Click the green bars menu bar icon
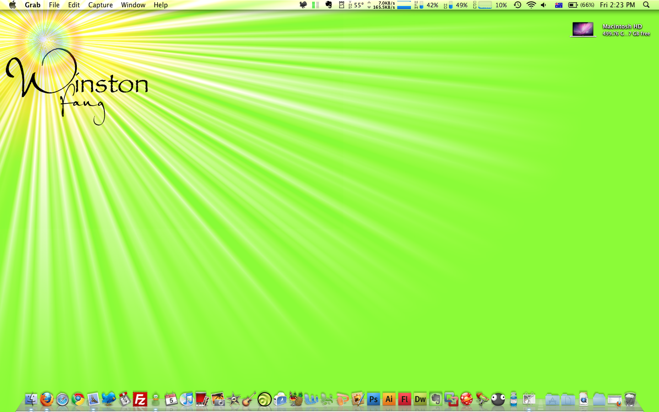Image resolution: width=659 pixels, height=412 pixels. (315, 5)
